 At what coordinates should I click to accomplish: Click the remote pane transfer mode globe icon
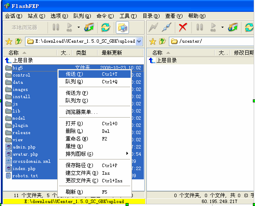233,27
